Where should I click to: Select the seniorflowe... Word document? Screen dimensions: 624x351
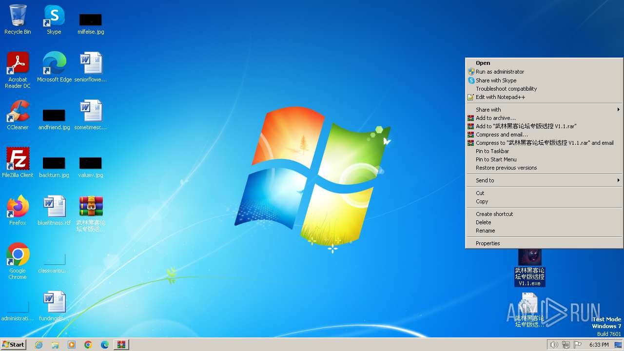[x=91, y=67]
